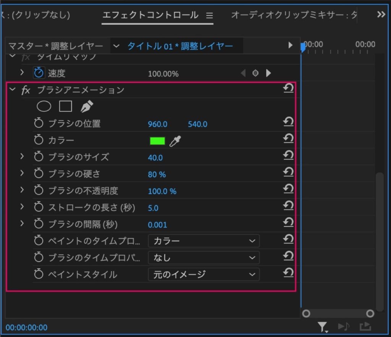Select the rectangle mask tool
The height and width of the screenshot is (337, 391).
tap(66, 106)
